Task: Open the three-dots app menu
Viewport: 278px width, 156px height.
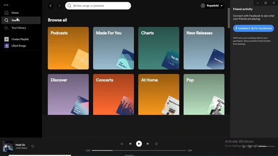Action: (x=6, y=5)
